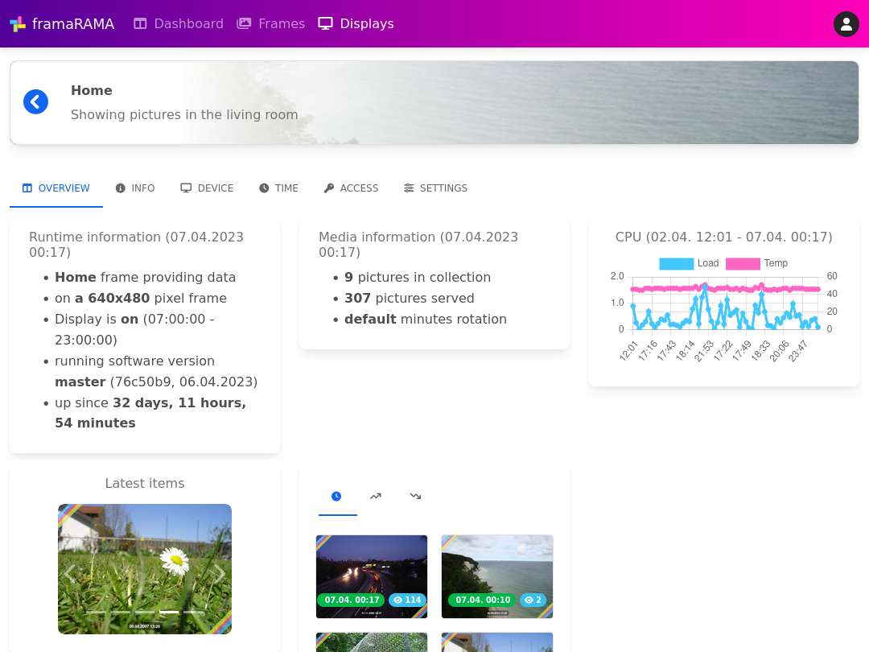Open Frames in the top navigation
Screen dimensions: 869x652
tap(271, 24)
